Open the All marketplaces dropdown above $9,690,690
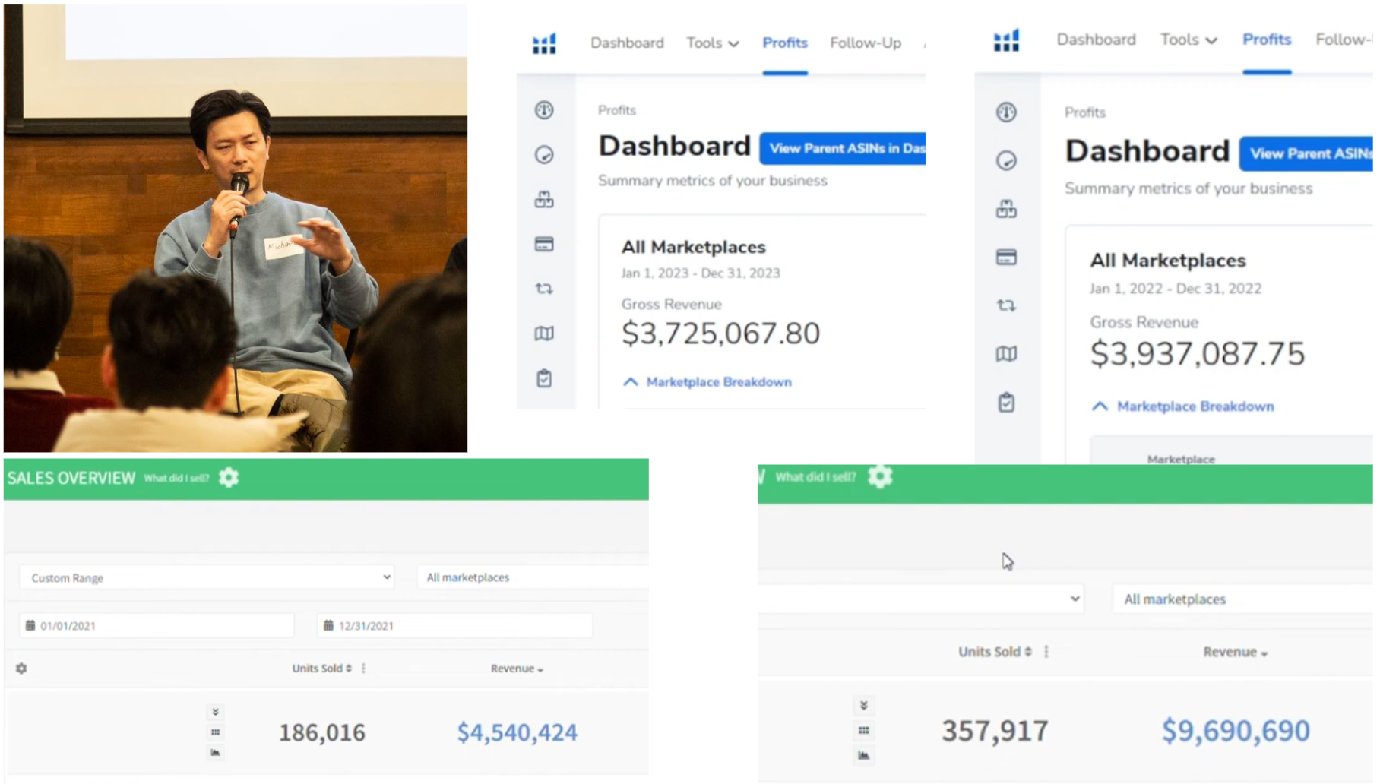The width and height of the screenshot is (1380, 784). (x=1242, y=599)
